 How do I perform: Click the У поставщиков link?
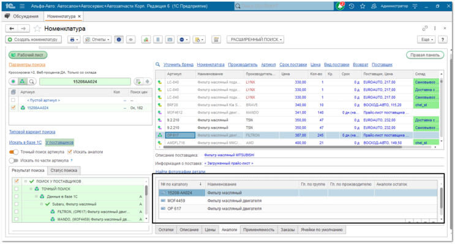coord(59,142)
